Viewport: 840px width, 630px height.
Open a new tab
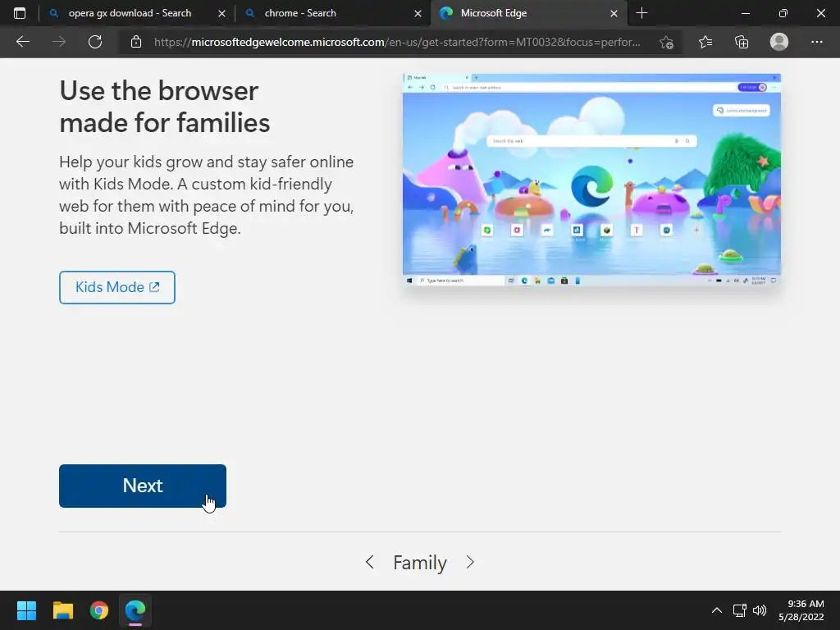[641, 13]
